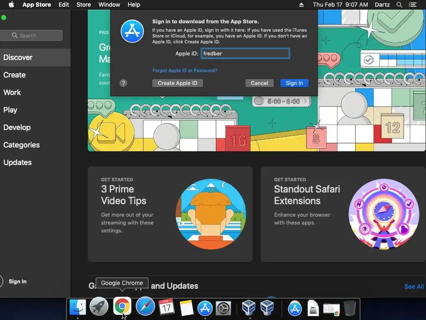Select Discover in the sidebar
The height and width of the screenshot is (320, 426).
click(x=35, y=57)
